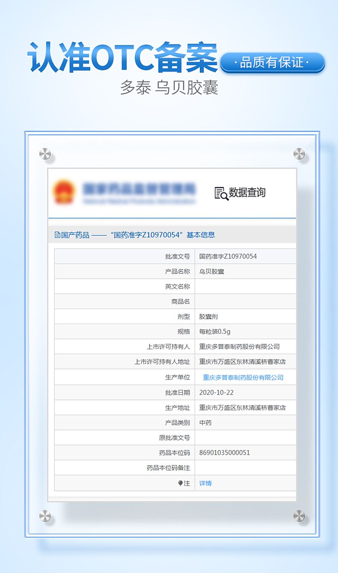
Task: Click the 商品名 label cell
Action: 125,301
